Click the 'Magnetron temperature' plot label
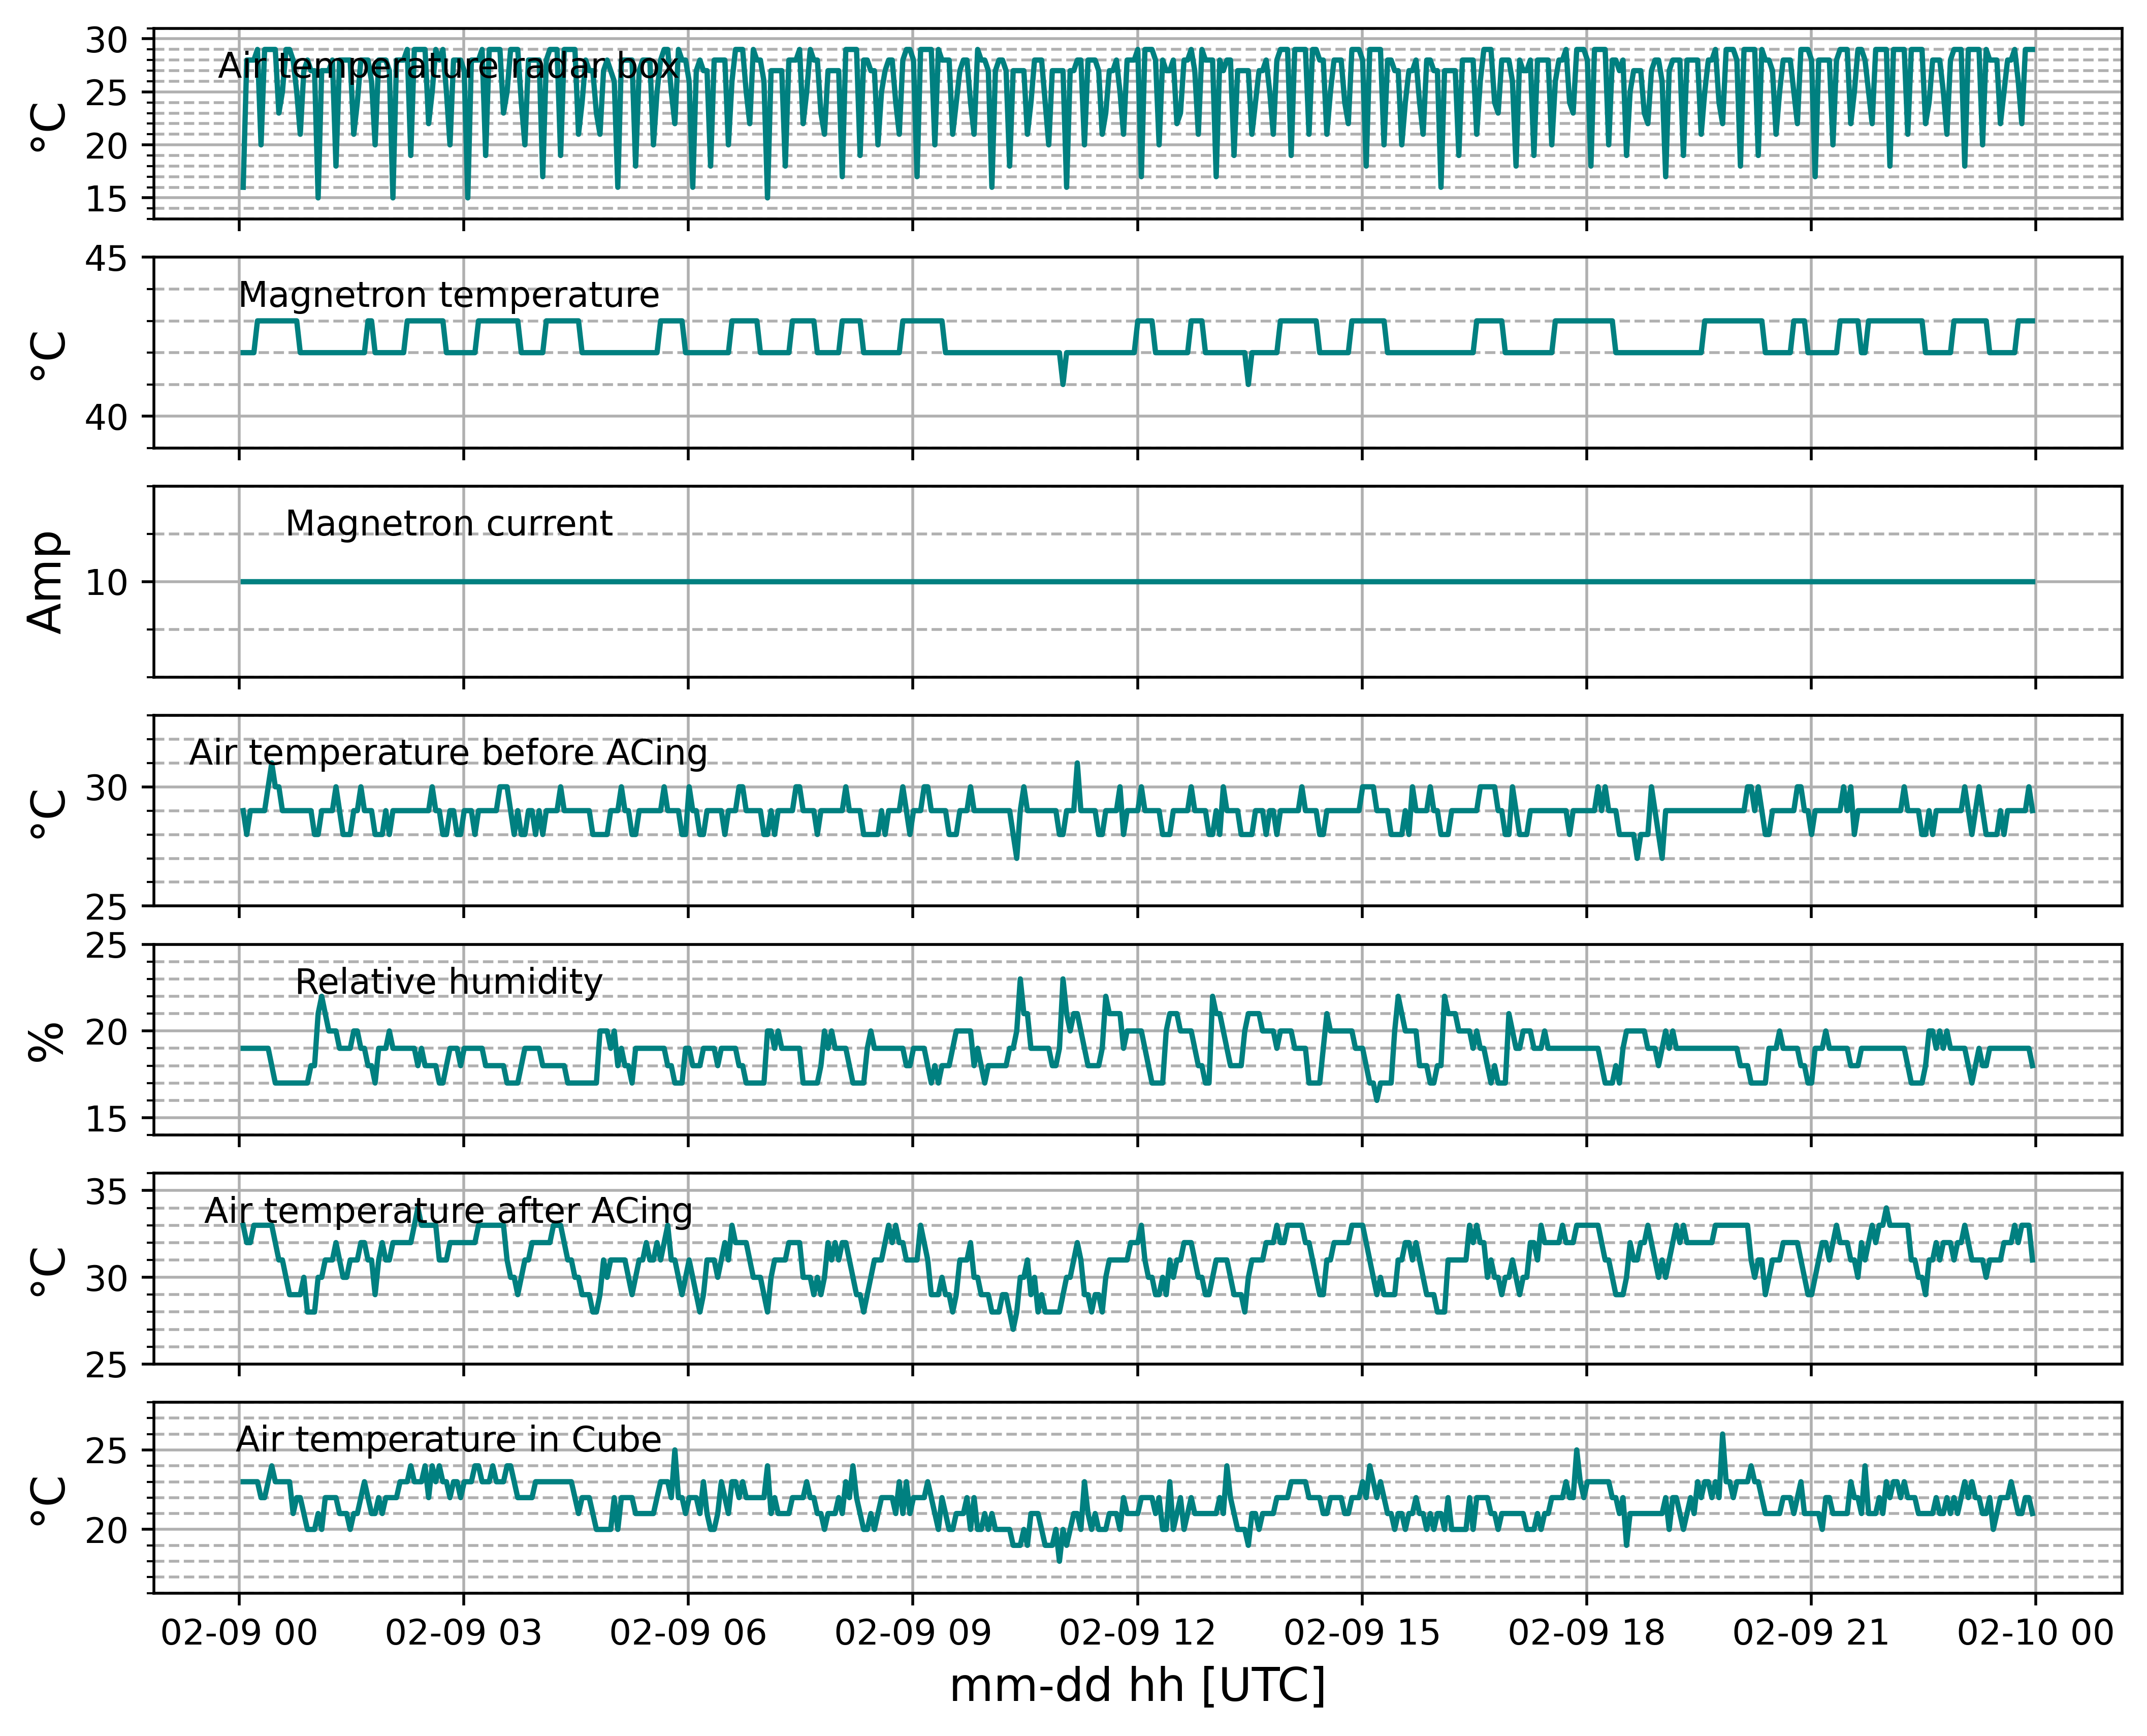 (x=449, y=295)
